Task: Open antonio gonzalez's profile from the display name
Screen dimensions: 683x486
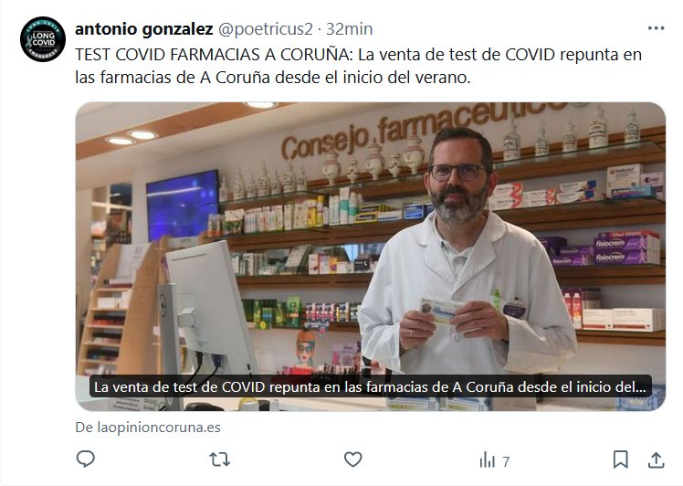Action: (x=143, y=29)
